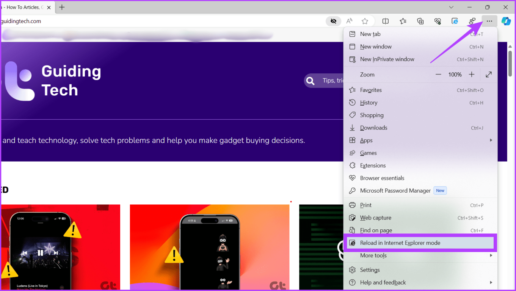The width and height of the screenshot is (516, 291).
Task: Open the tab list chevron dropdown
Action: (451, 7)
